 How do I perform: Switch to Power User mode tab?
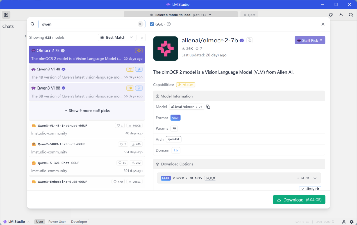(57, 222)
